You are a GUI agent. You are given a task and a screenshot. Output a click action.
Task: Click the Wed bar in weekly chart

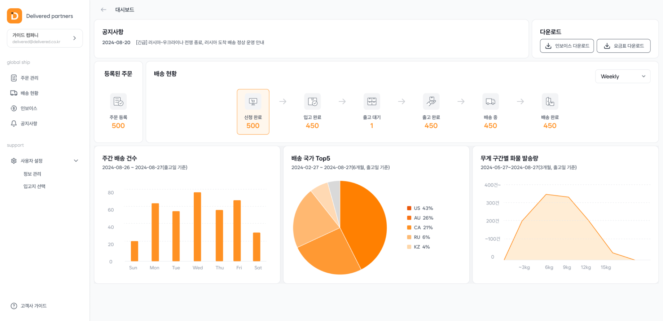[x=197, y=227]
